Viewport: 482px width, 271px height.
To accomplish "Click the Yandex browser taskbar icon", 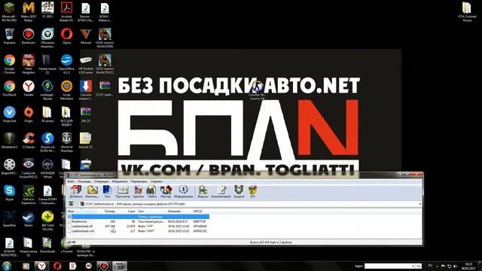I will point(41,266).
